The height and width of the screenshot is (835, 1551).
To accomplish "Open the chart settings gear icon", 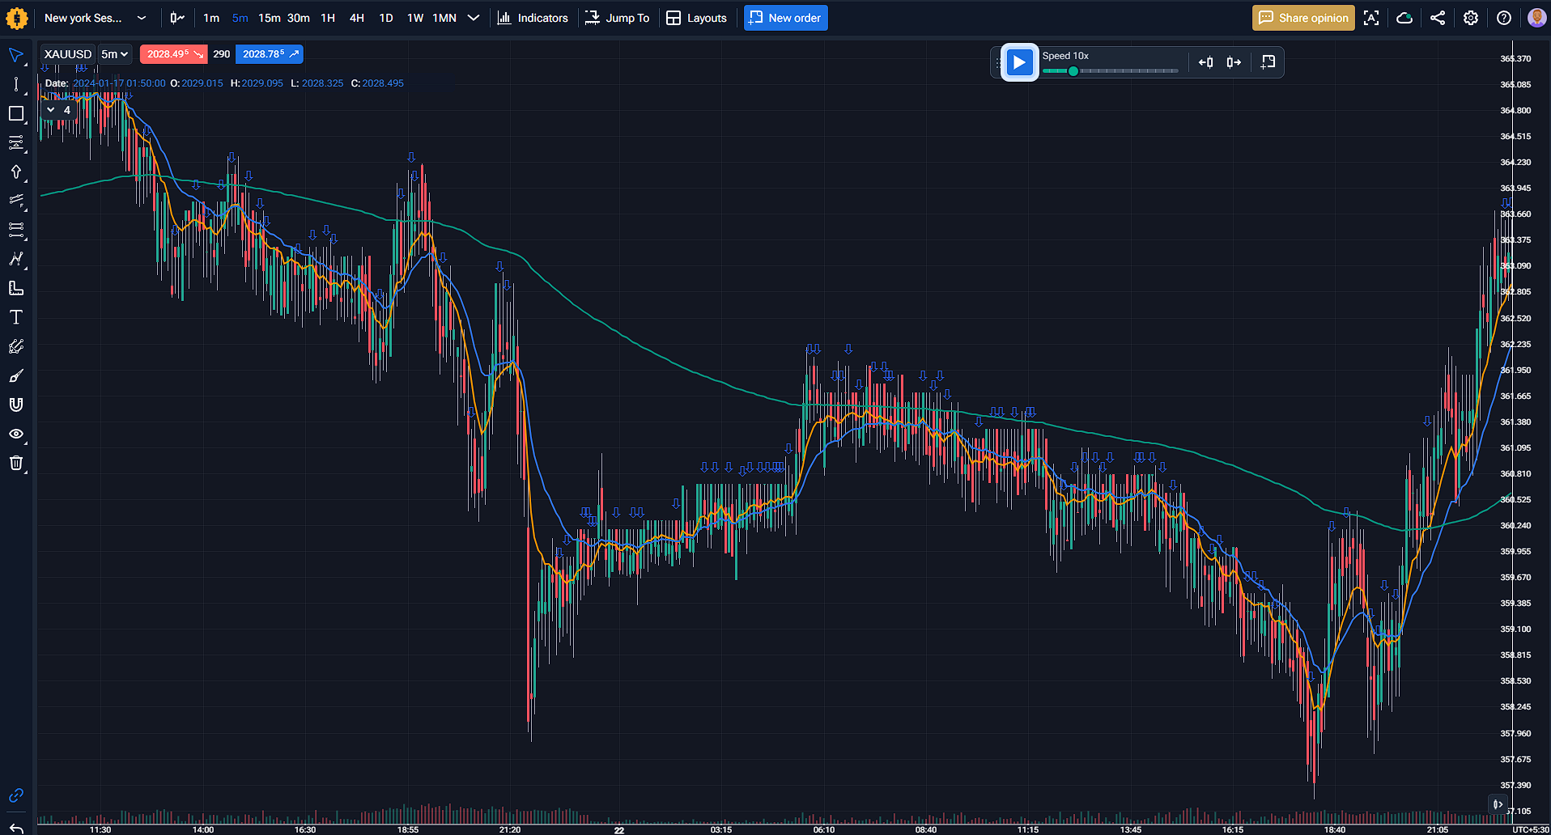I will pos(1470,18).
